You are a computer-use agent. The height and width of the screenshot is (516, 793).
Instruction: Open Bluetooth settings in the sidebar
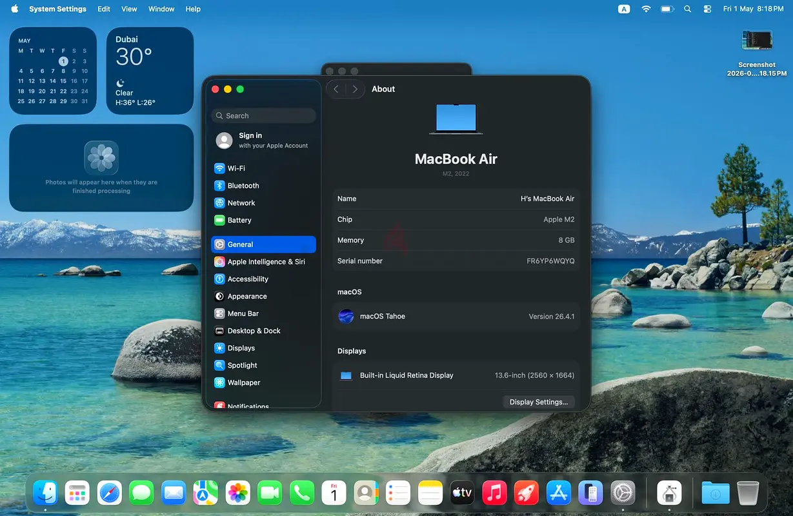(x=263, y=186)
